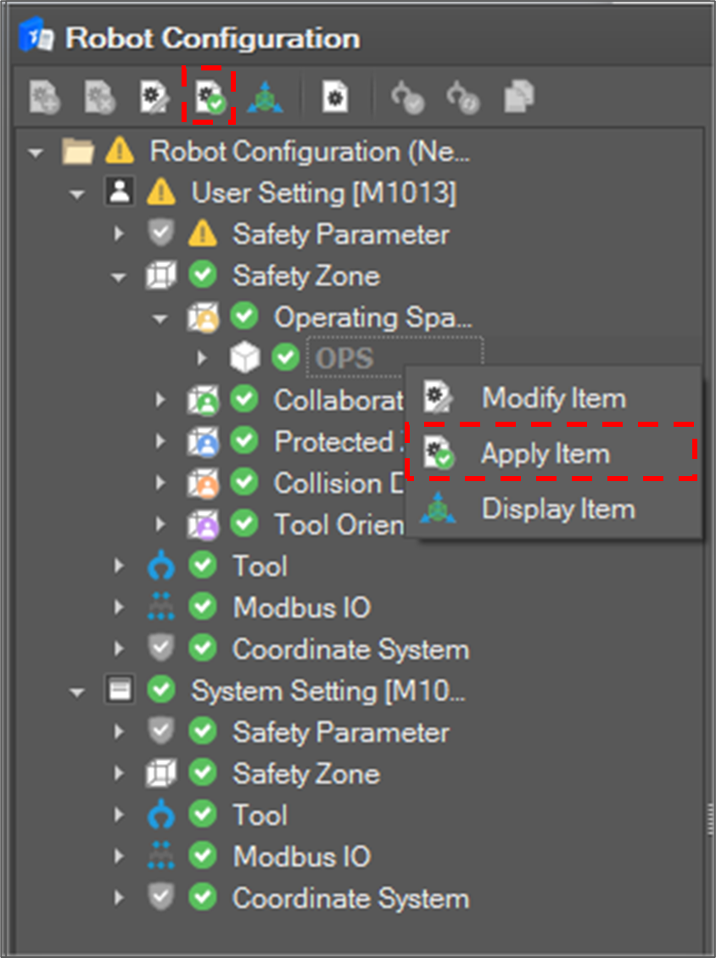The width and height of the screenshot is (716, 958).
Task: Collapse the Safety Zone node under User Setting
Action: [x=119, y=277]
